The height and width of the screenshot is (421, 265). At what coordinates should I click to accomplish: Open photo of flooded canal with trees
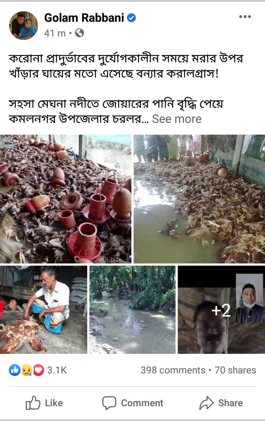click(x=132, y=310)
